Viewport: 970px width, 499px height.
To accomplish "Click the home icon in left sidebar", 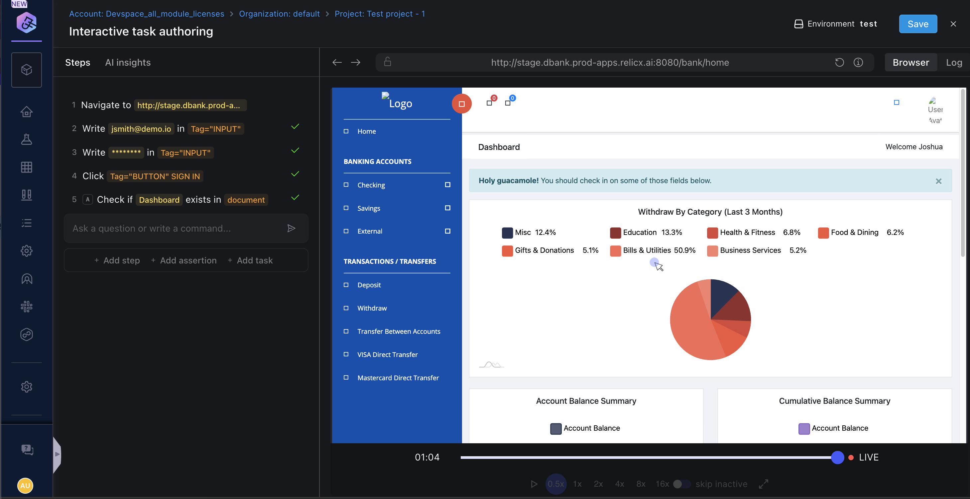I will pyautogui.click(x=26, y=111).
